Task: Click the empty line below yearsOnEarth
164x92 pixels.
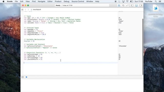Action: pos(71,63)
